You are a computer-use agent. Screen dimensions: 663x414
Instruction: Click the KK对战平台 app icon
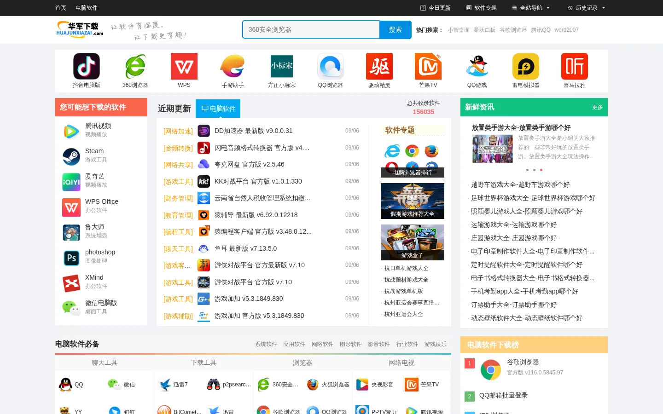pos(204,181)
